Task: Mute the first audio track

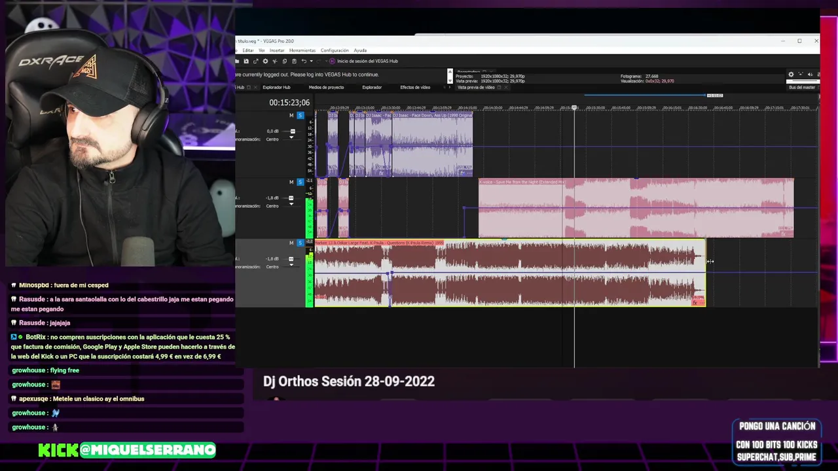Action: (x=291, y=115)
